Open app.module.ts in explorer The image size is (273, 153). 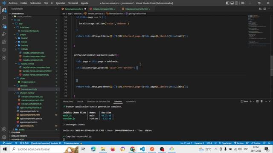tap(27, 126)
